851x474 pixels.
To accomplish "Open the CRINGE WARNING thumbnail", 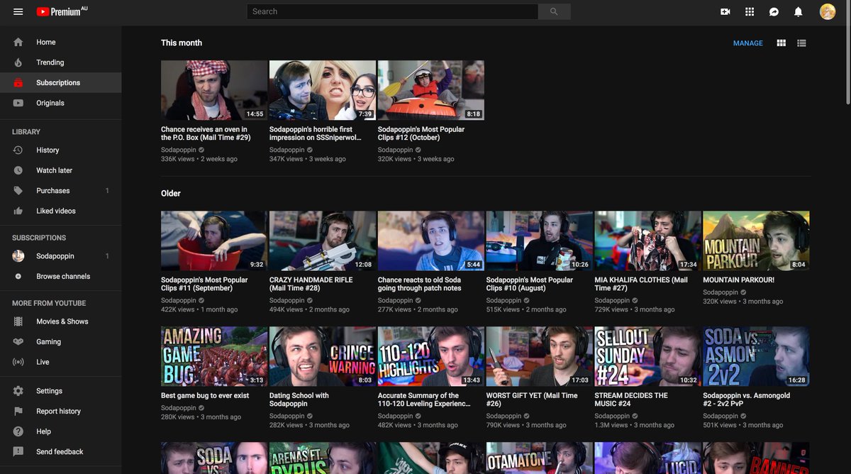I will tap(323, 356).
